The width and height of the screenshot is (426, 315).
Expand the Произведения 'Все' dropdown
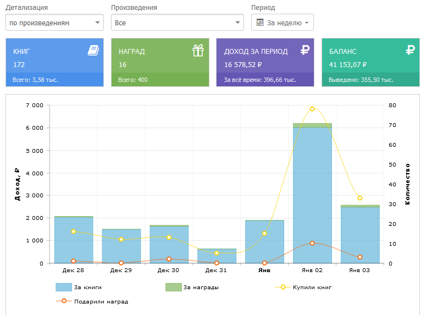click(x=177, y=23)
